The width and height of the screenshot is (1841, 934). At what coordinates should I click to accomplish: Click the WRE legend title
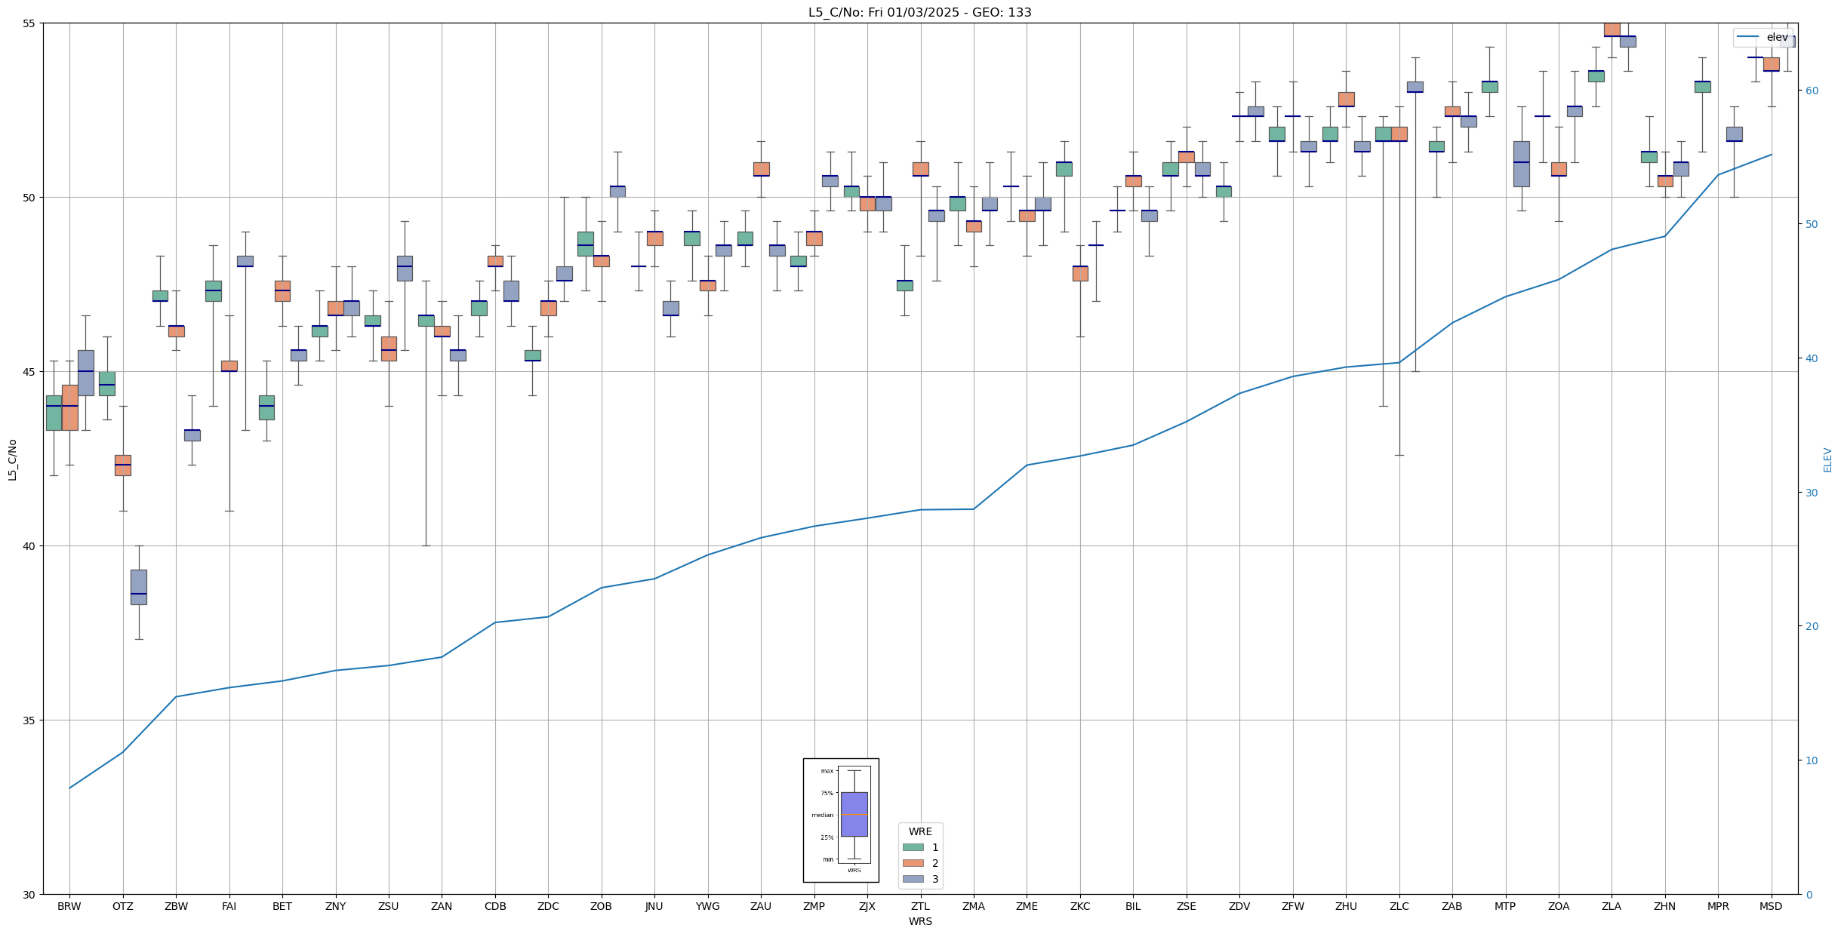919,831
